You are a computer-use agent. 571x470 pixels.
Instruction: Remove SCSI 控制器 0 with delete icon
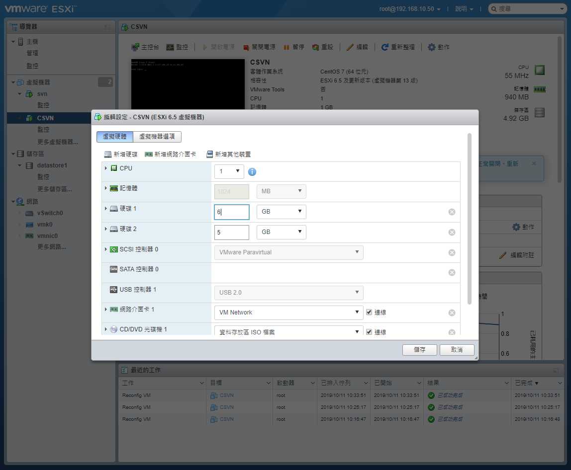(x=452, y=252)
